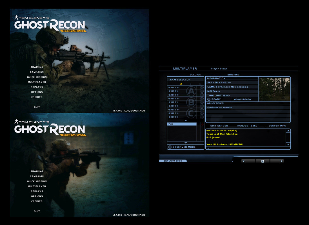Toggle the READY radio button
The image size is (309, 225).
tap(209, 99)
